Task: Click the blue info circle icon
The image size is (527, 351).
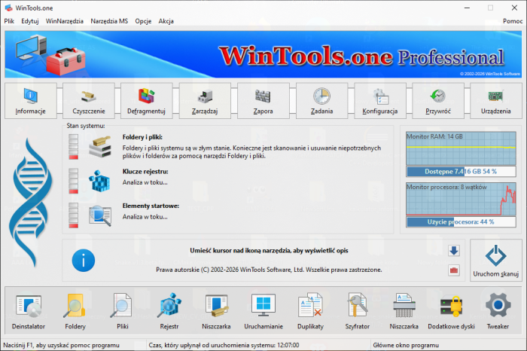Action: coord(84,261)
